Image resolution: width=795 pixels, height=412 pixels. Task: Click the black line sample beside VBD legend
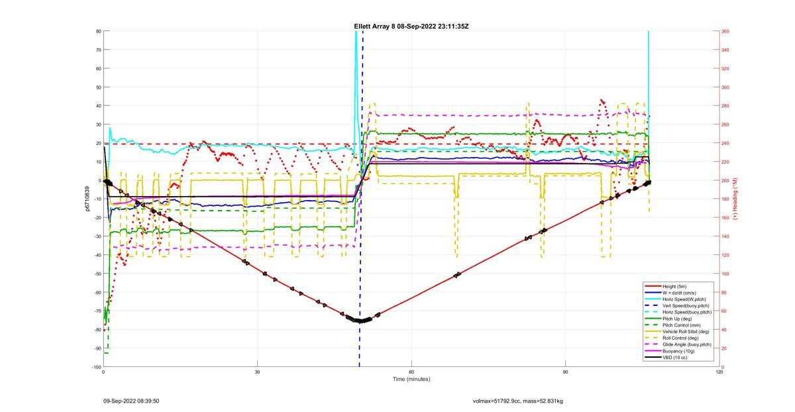653,358
